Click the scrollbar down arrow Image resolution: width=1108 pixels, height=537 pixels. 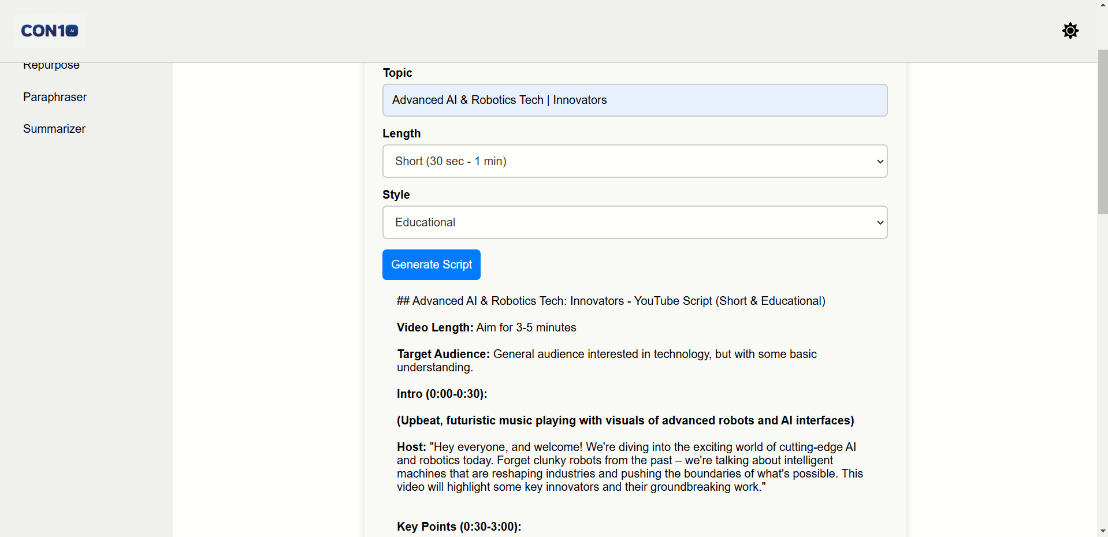1102,531
